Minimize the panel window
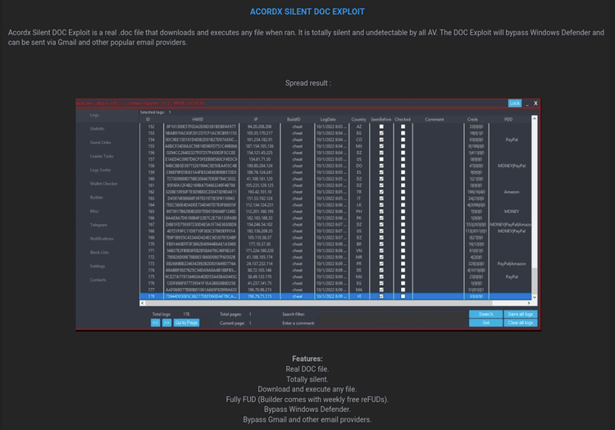 point(527,103)
